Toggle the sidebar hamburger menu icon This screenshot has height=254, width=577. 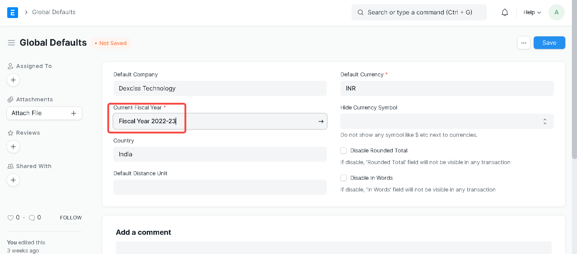click(x=11, y=43)
